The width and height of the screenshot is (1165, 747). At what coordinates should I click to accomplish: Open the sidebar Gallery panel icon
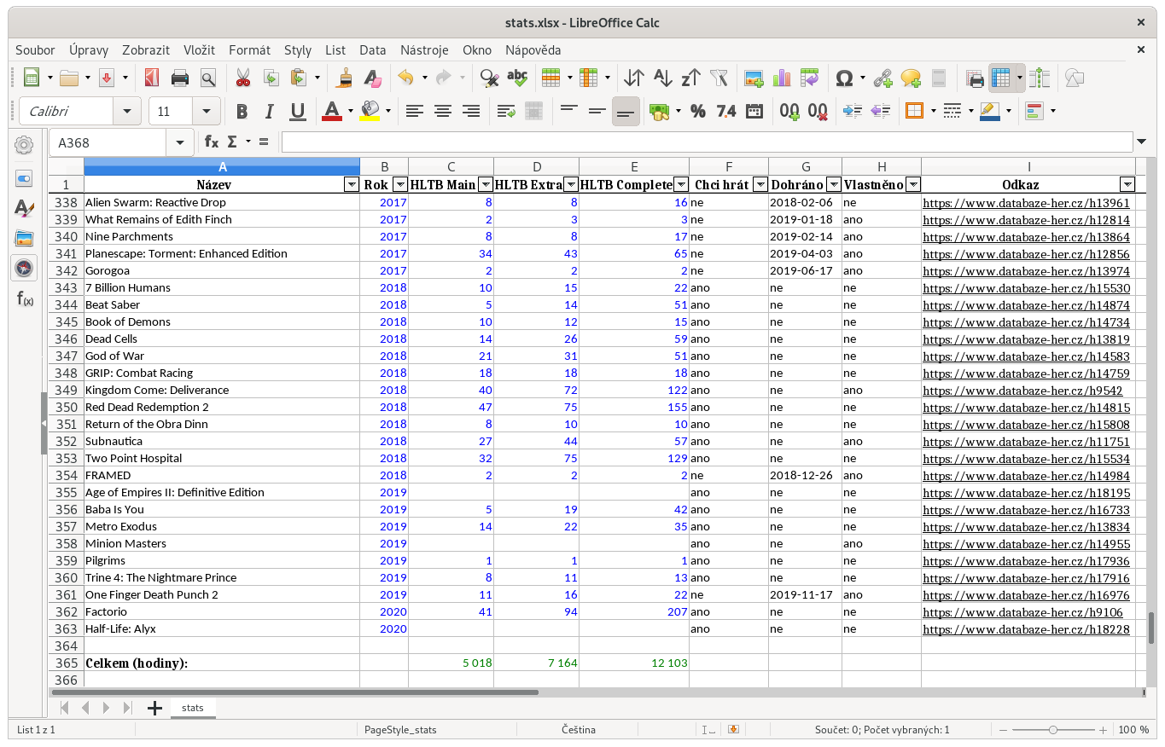coord(24,239)
